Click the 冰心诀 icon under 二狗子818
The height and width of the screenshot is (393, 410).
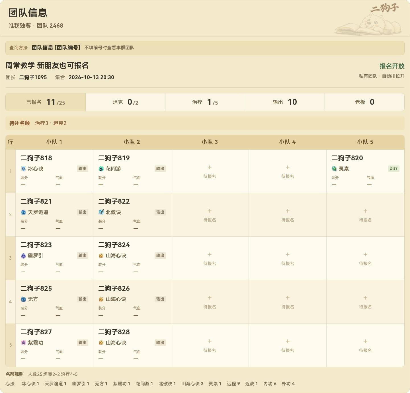23,169
